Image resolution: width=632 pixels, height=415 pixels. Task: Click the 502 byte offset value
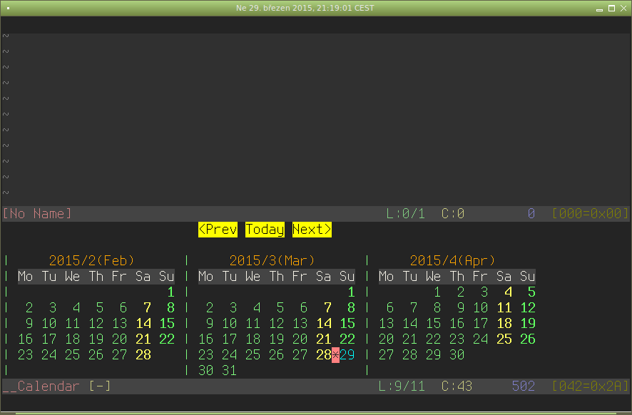524,386
